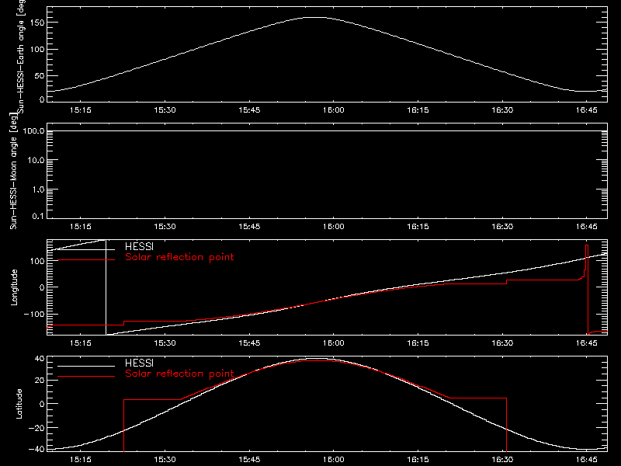Click 16:30 time label under Moon angle plot
The height and width of the screenshot is (466, 621).
[x=502, y=227]
